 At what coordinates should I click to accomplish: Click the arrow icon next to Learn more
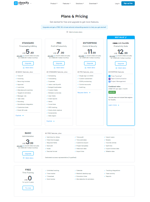(x=118, y=105)
